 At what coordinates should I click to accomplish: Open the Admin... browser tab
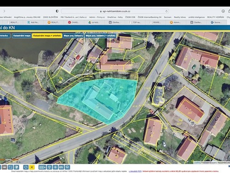click(176, 22)
